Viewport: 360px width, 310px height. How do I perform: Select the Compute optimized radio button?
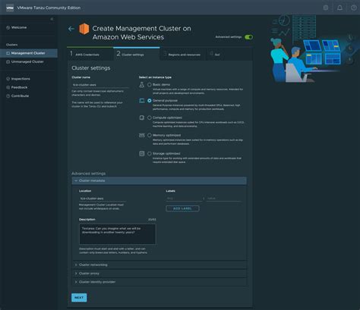point(150,117)
